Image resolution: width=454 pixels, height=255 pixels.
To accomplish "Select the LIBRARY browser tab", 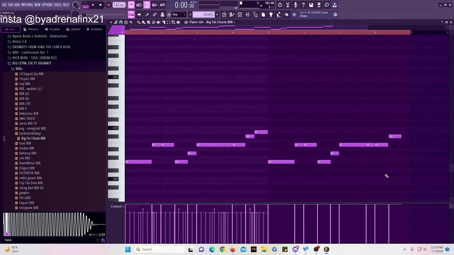I will pos(73,29).
